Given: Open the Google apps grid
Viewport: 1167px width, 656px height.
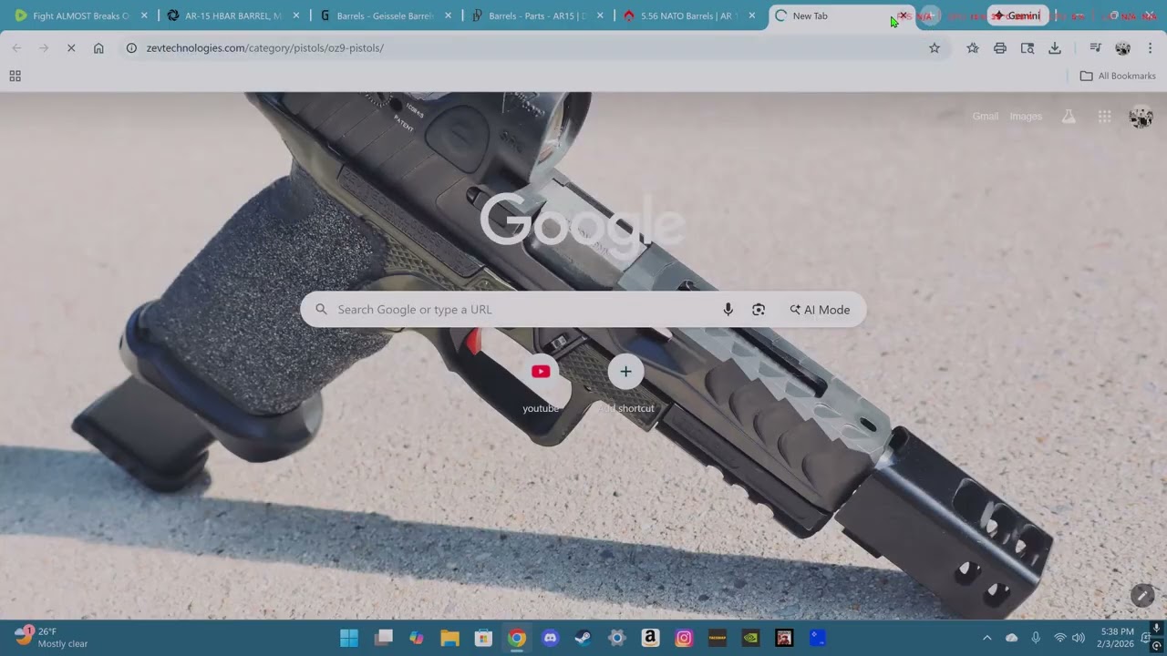Looking at the screenshot, I should click(x=1104, y=117).
